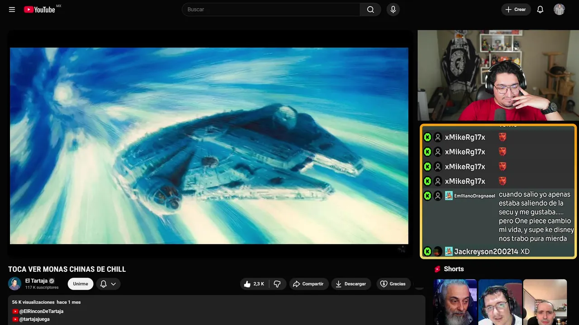Open El Tartaja channel avatar
This screenshot has height=325, width=579.
point(15,283)
